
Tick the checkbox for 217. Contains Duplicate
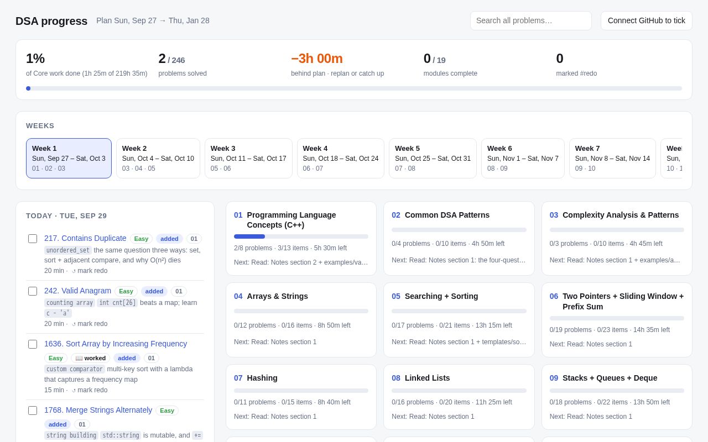tap(33, 239)
